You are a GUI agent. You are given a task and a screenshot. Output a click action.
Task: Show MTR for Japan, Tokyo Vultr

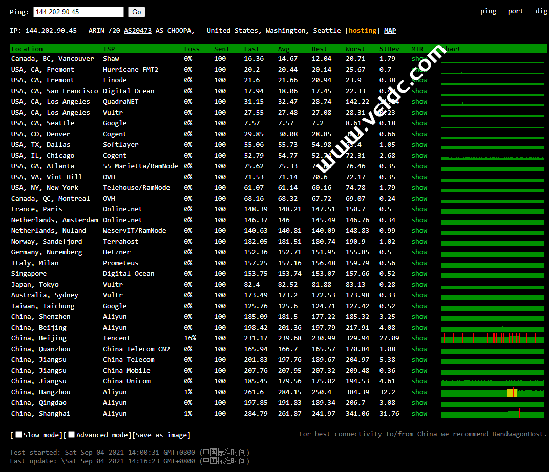(x=419, y=285)
